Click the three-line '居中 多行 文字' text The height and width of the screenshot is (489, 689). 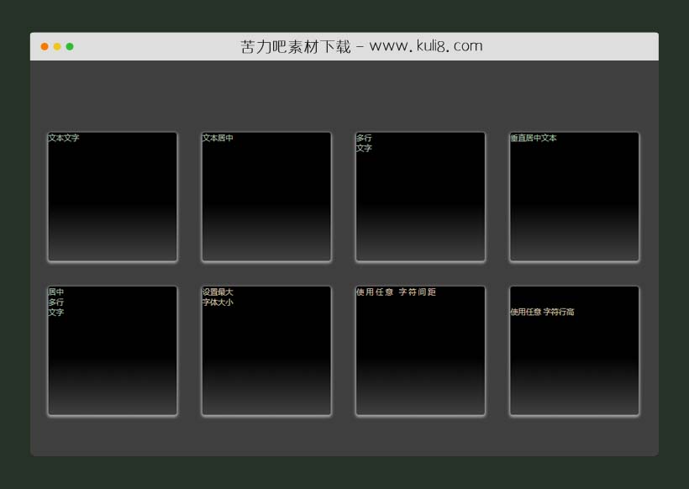56,302
